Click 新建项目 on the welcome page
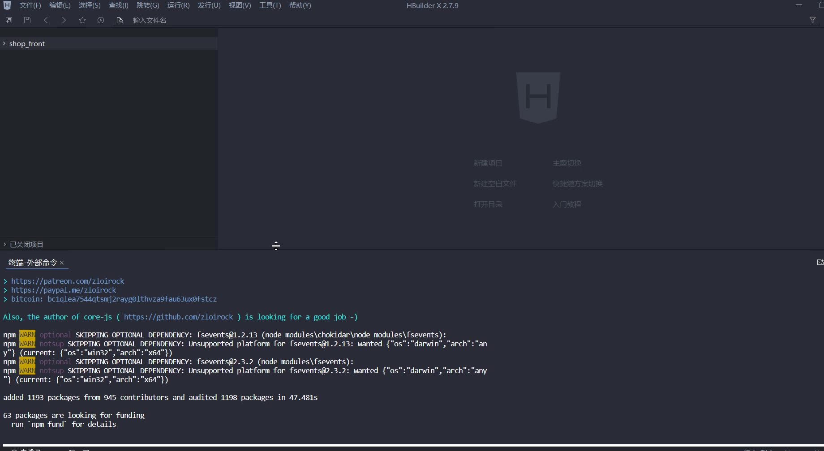 [488, 163]
